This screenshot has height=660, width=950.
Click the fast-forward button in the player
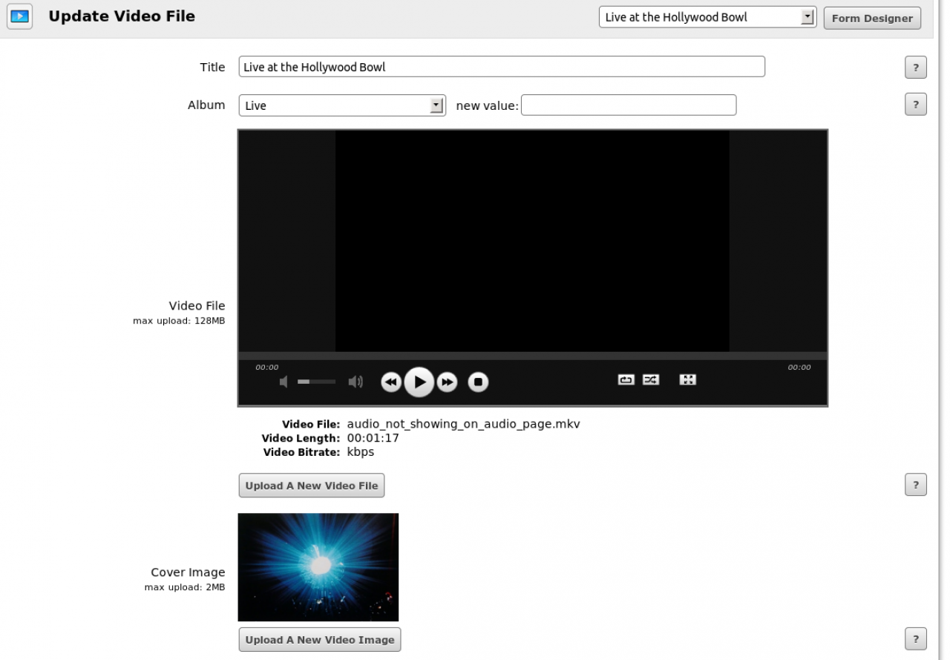[x=447, y=382]
